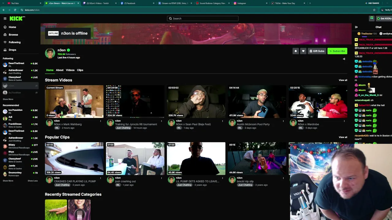Toggle the heart follow button for n3on
Viewport: 392px width, 220px height.
(303, 51)
